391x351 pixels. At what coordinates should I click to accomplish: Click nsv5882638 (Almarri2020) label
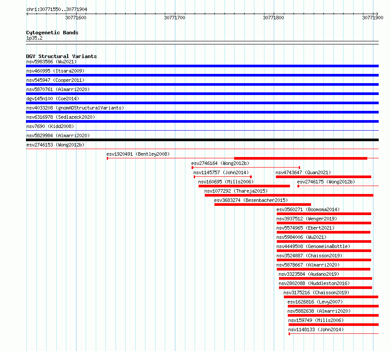[x=319, y=311]
